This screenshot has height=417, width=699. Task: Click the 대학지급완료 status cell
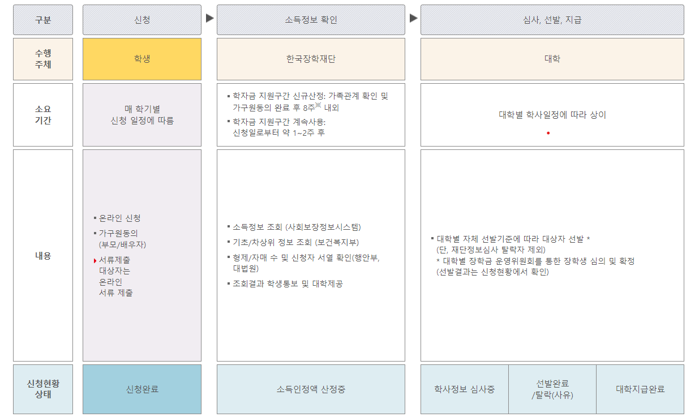[x=640, y=389]
